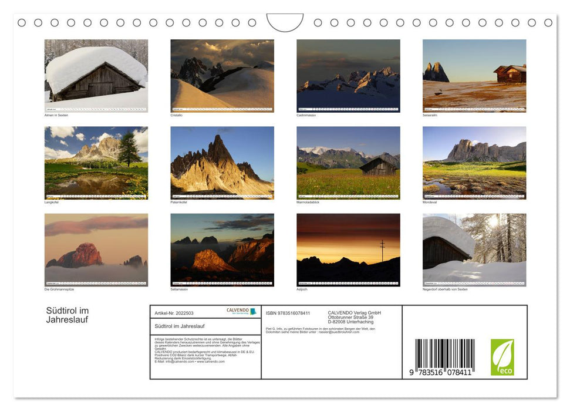
Task: Open the Die Grohmannspitze photo
Action: click(96, 250)
